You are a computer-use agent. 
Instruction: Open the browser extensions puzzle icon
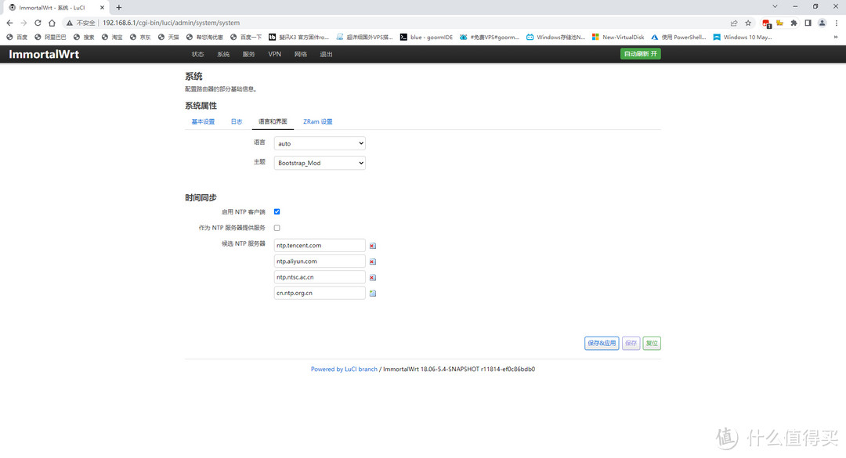click(794, 23)
